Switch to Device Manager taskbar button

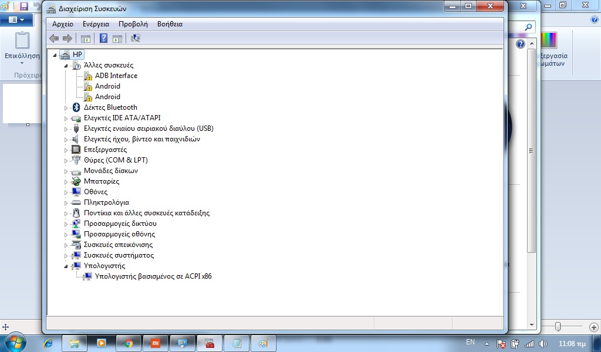click(x=183, y=343)
